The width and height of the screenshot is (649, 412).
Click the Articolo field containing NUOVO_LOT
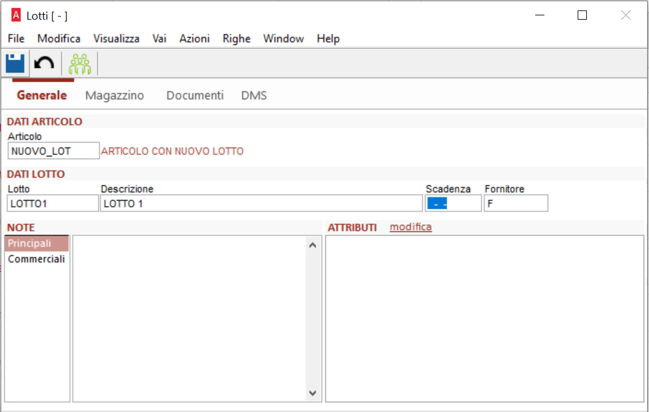(x=54, y=151)
